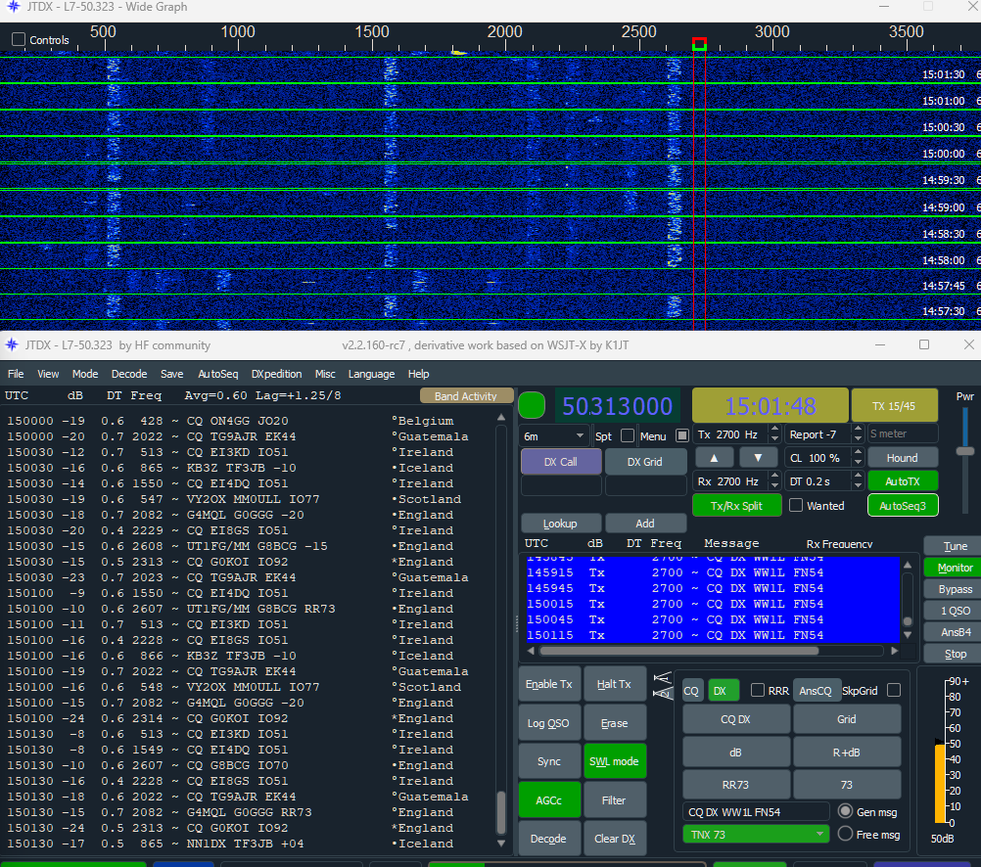Click JTDX star icon in Wide Graph title
981x867 pixels.
pos(13,7)
